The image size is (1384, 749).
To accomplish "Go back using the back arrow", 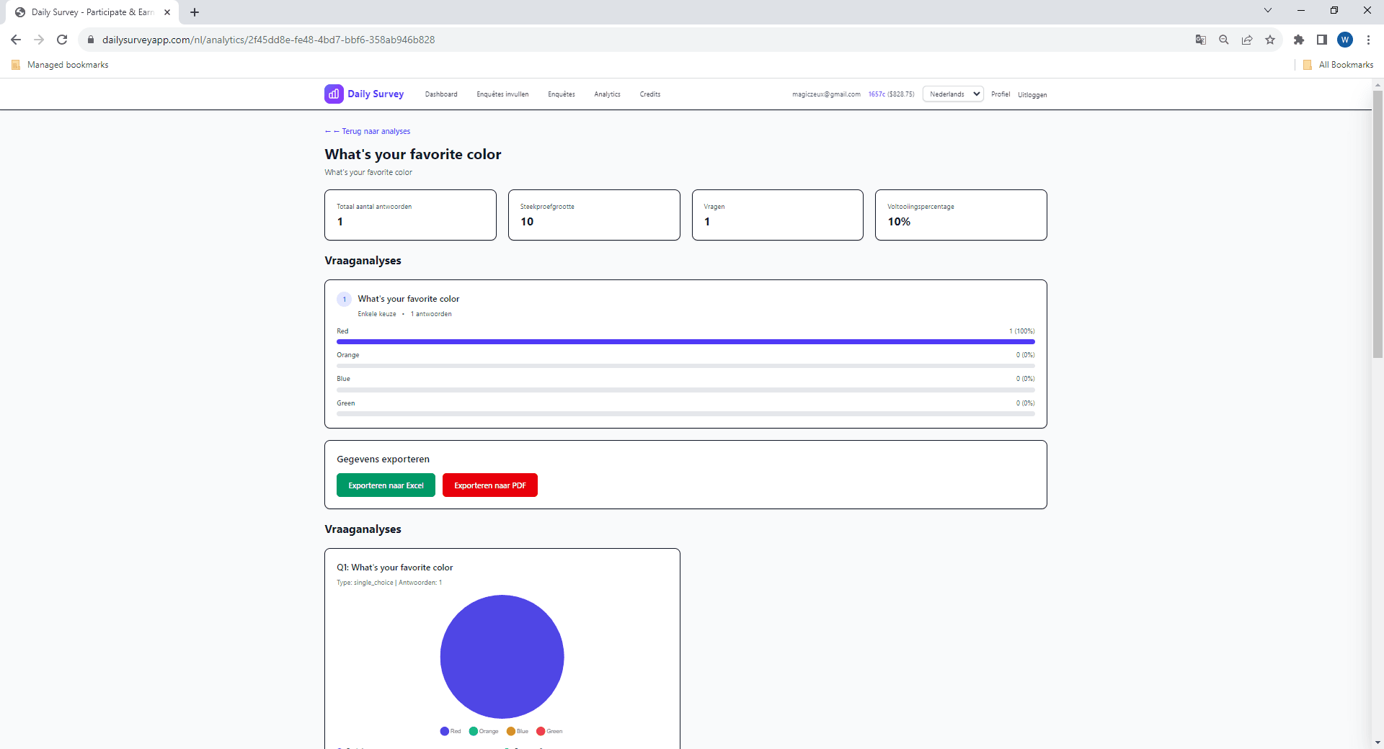I will pos(15,40).
